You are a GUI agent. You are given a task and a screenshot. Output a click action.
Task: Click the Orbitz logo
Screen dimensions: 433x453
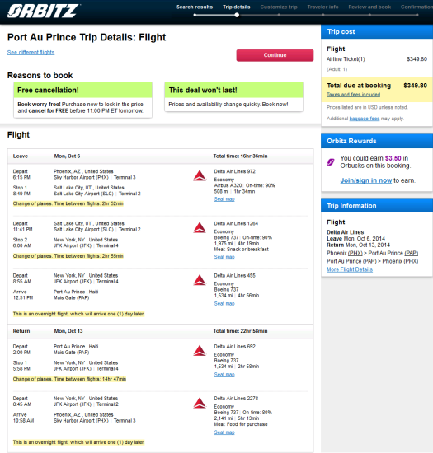[x=44, y=11]
